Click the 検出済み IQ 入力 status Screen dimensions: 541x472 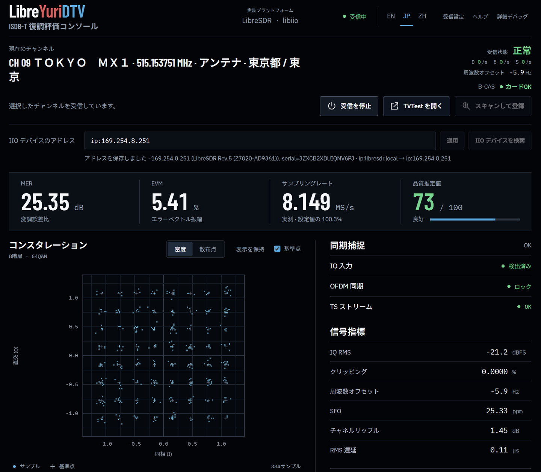[516, 266]
